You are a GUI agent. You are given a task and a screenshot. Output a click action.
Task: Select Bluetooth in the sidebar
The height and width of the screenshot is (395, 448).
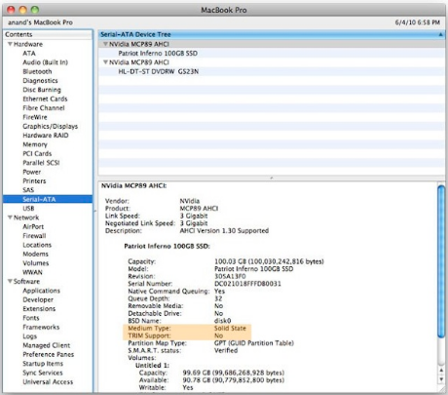coord(37,71)
